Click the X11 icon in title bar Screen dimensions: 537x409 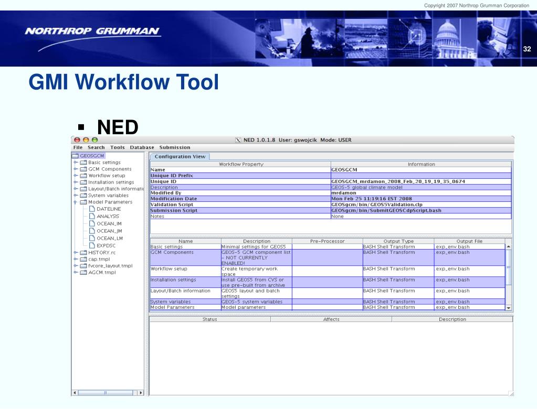click(x=238, y=140)
